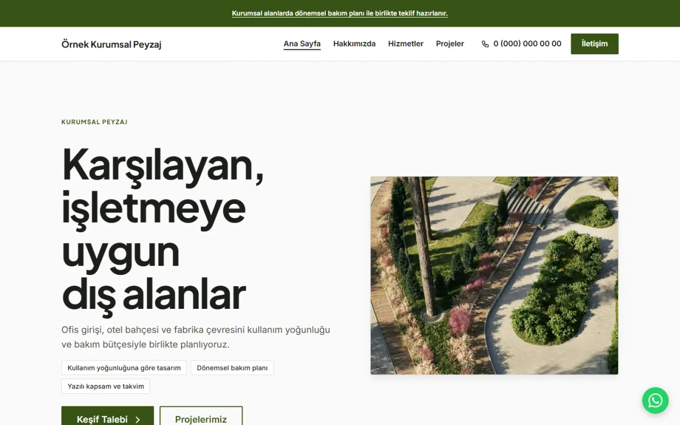Open the WhatsApp chat floating button
The height and width of the screenshot is (425, 680).
pos(655,401)
